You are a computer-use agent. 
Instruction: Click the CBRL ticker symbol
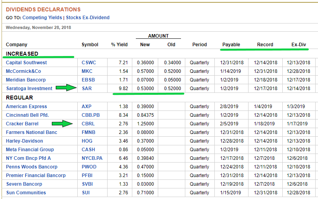coord(88,124)
